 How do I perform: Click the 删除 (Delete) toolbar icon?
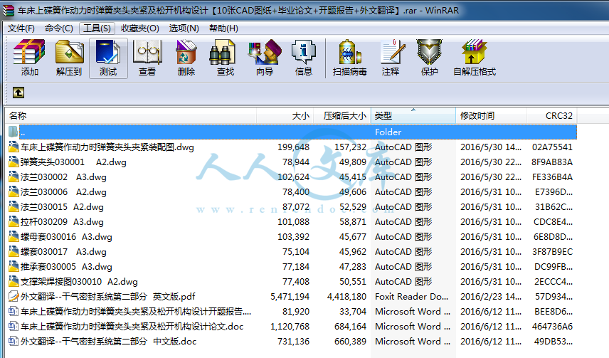[186, 58]
